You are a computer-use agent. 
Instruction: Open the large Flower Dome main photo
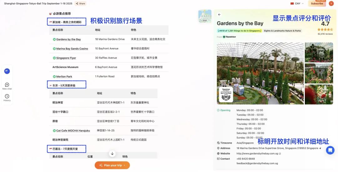pyautogui.click(x=260, y=73)
